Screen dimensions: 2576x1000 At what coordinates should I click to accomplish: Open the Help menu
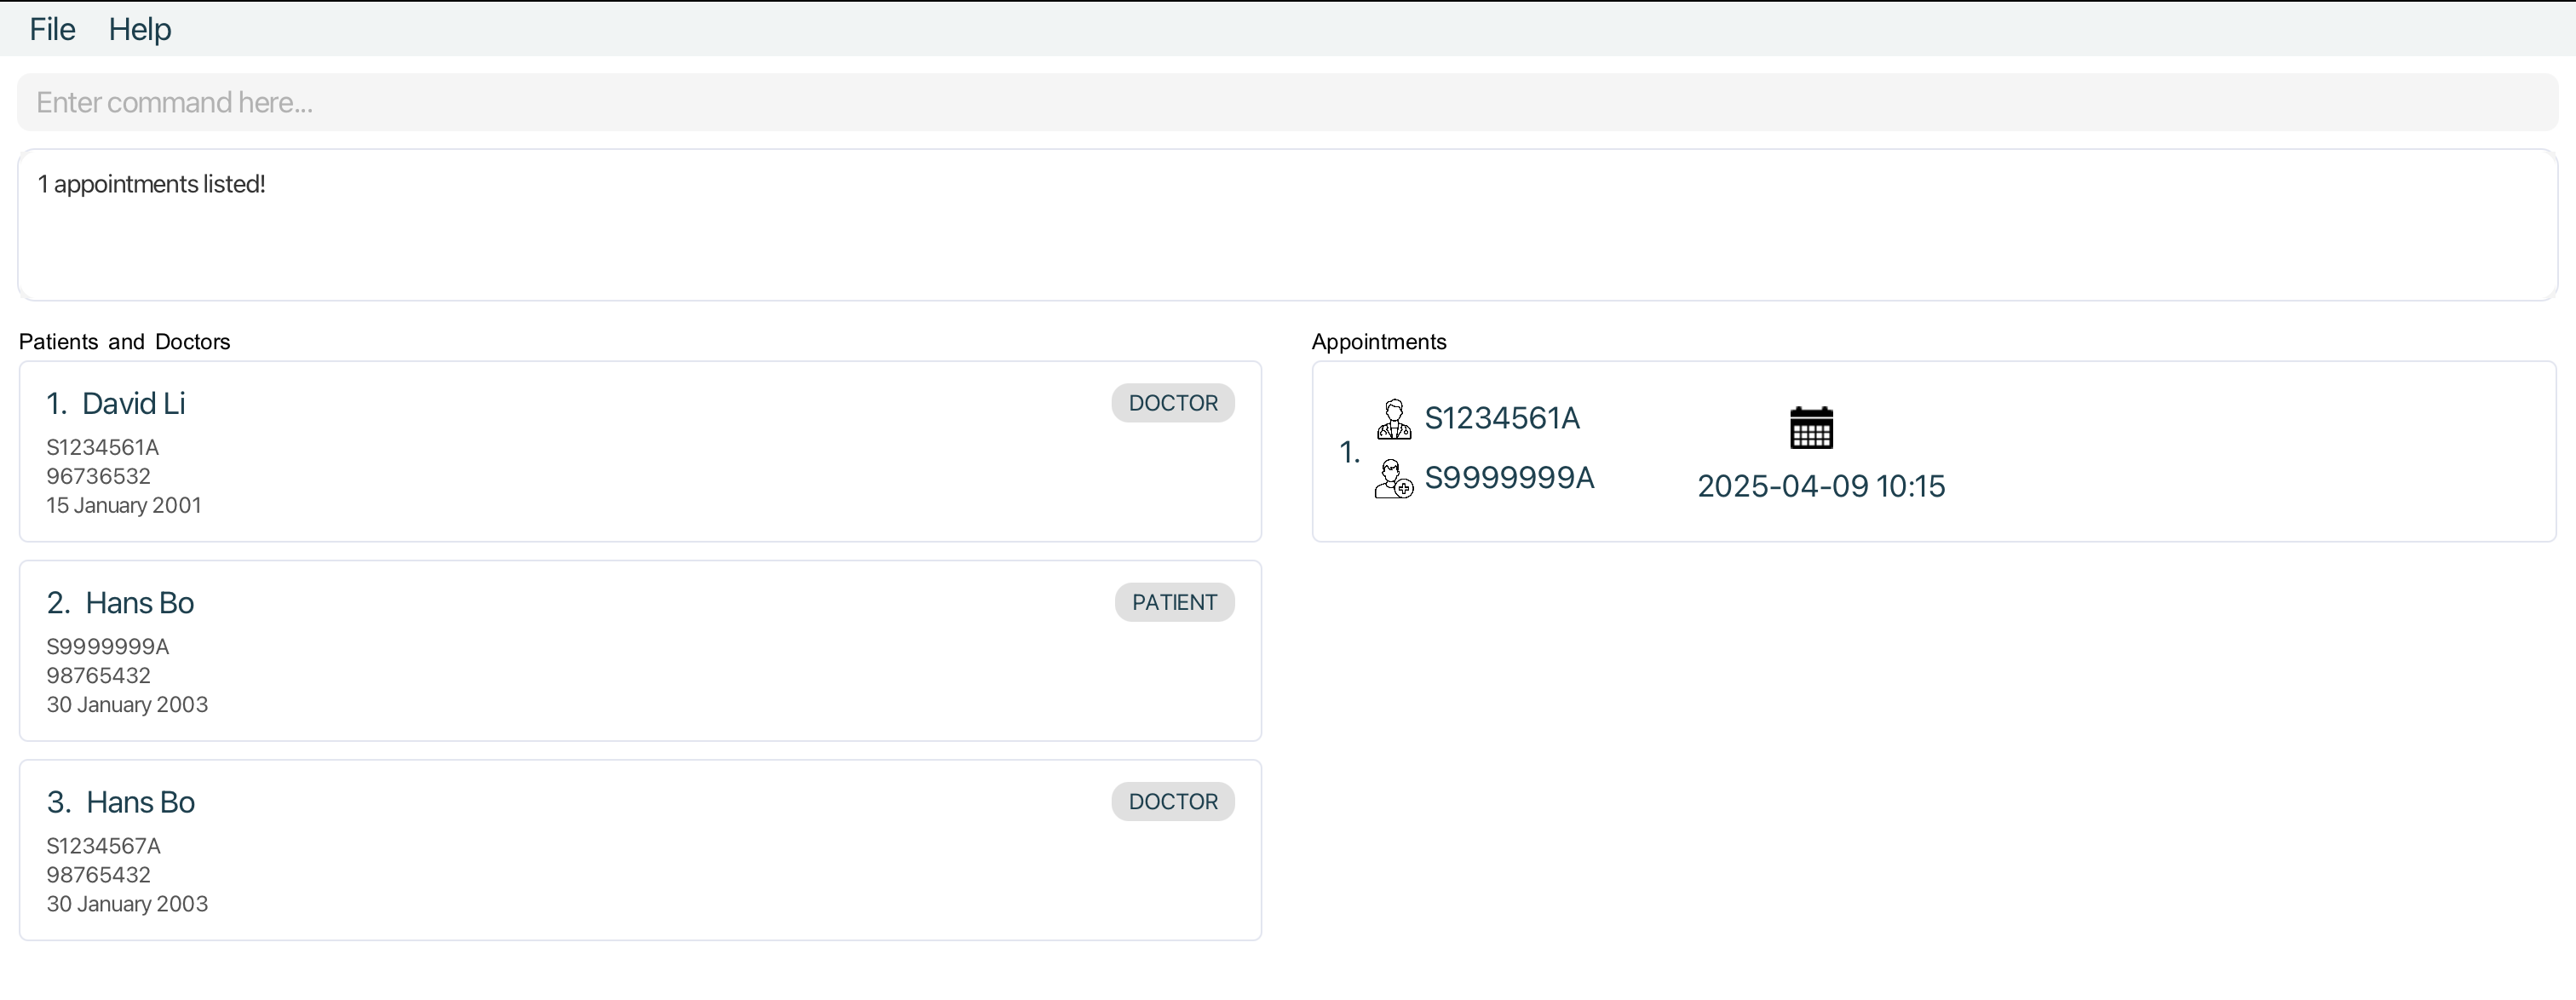(x=140, y=29)
